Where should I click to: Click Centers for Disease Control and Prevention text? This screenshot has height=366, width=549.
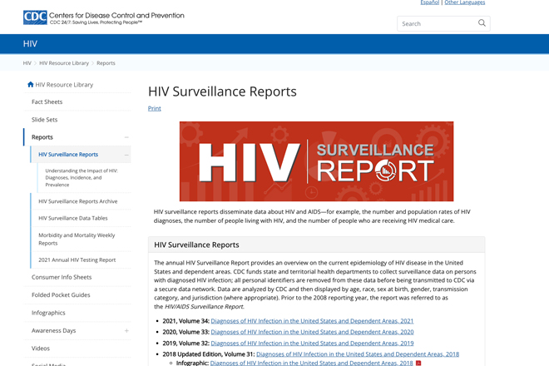coord(116,16)
